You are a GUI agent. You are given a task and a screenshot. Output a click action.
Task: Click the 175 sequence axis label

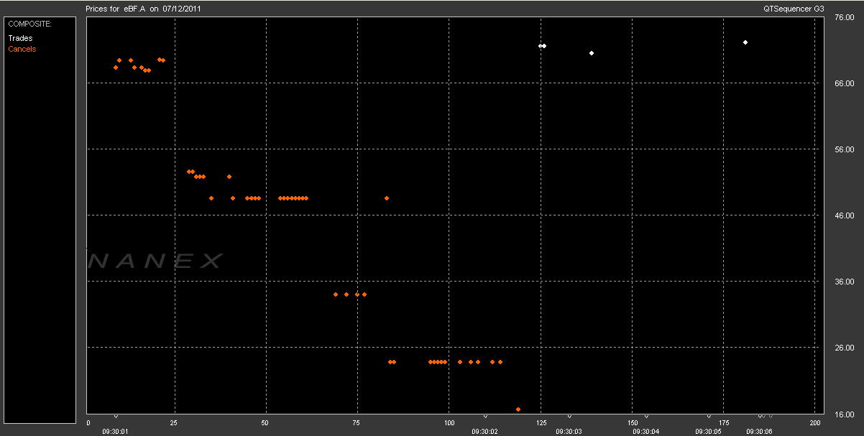point(723,423)
